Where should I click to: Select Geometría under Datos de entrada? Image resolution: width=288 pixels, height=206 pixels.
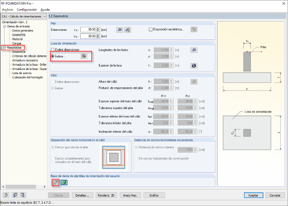point(19,35)
